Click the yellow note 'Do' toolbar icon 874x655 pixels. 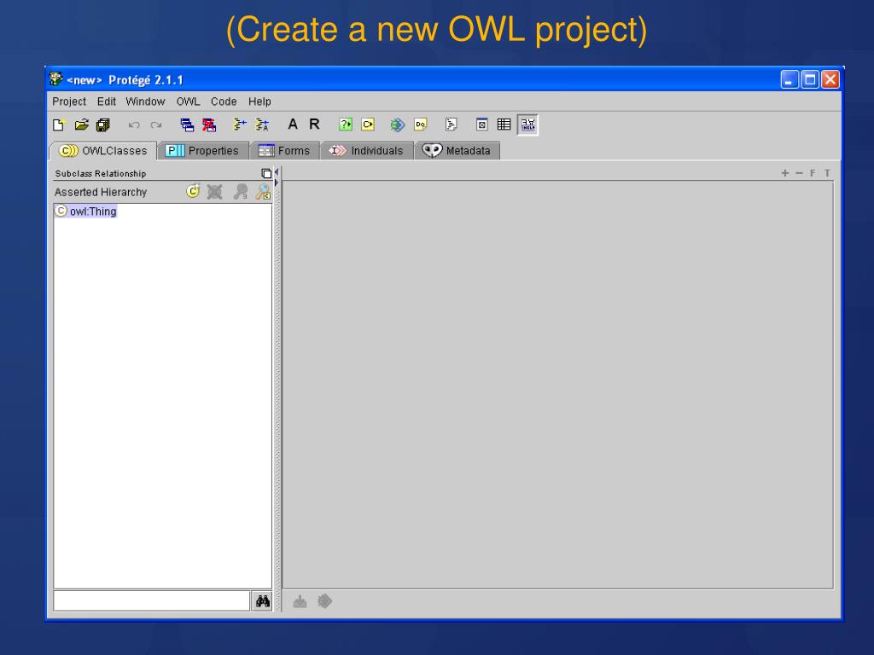click(421, 125)
